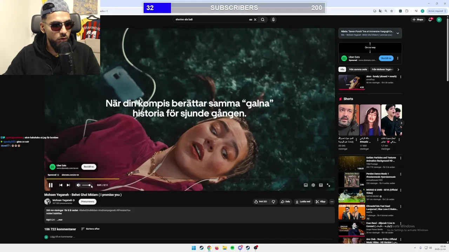Show more filter chips with arrow
Viewport: 449px width, 252px height.
[x=398, y=69]
